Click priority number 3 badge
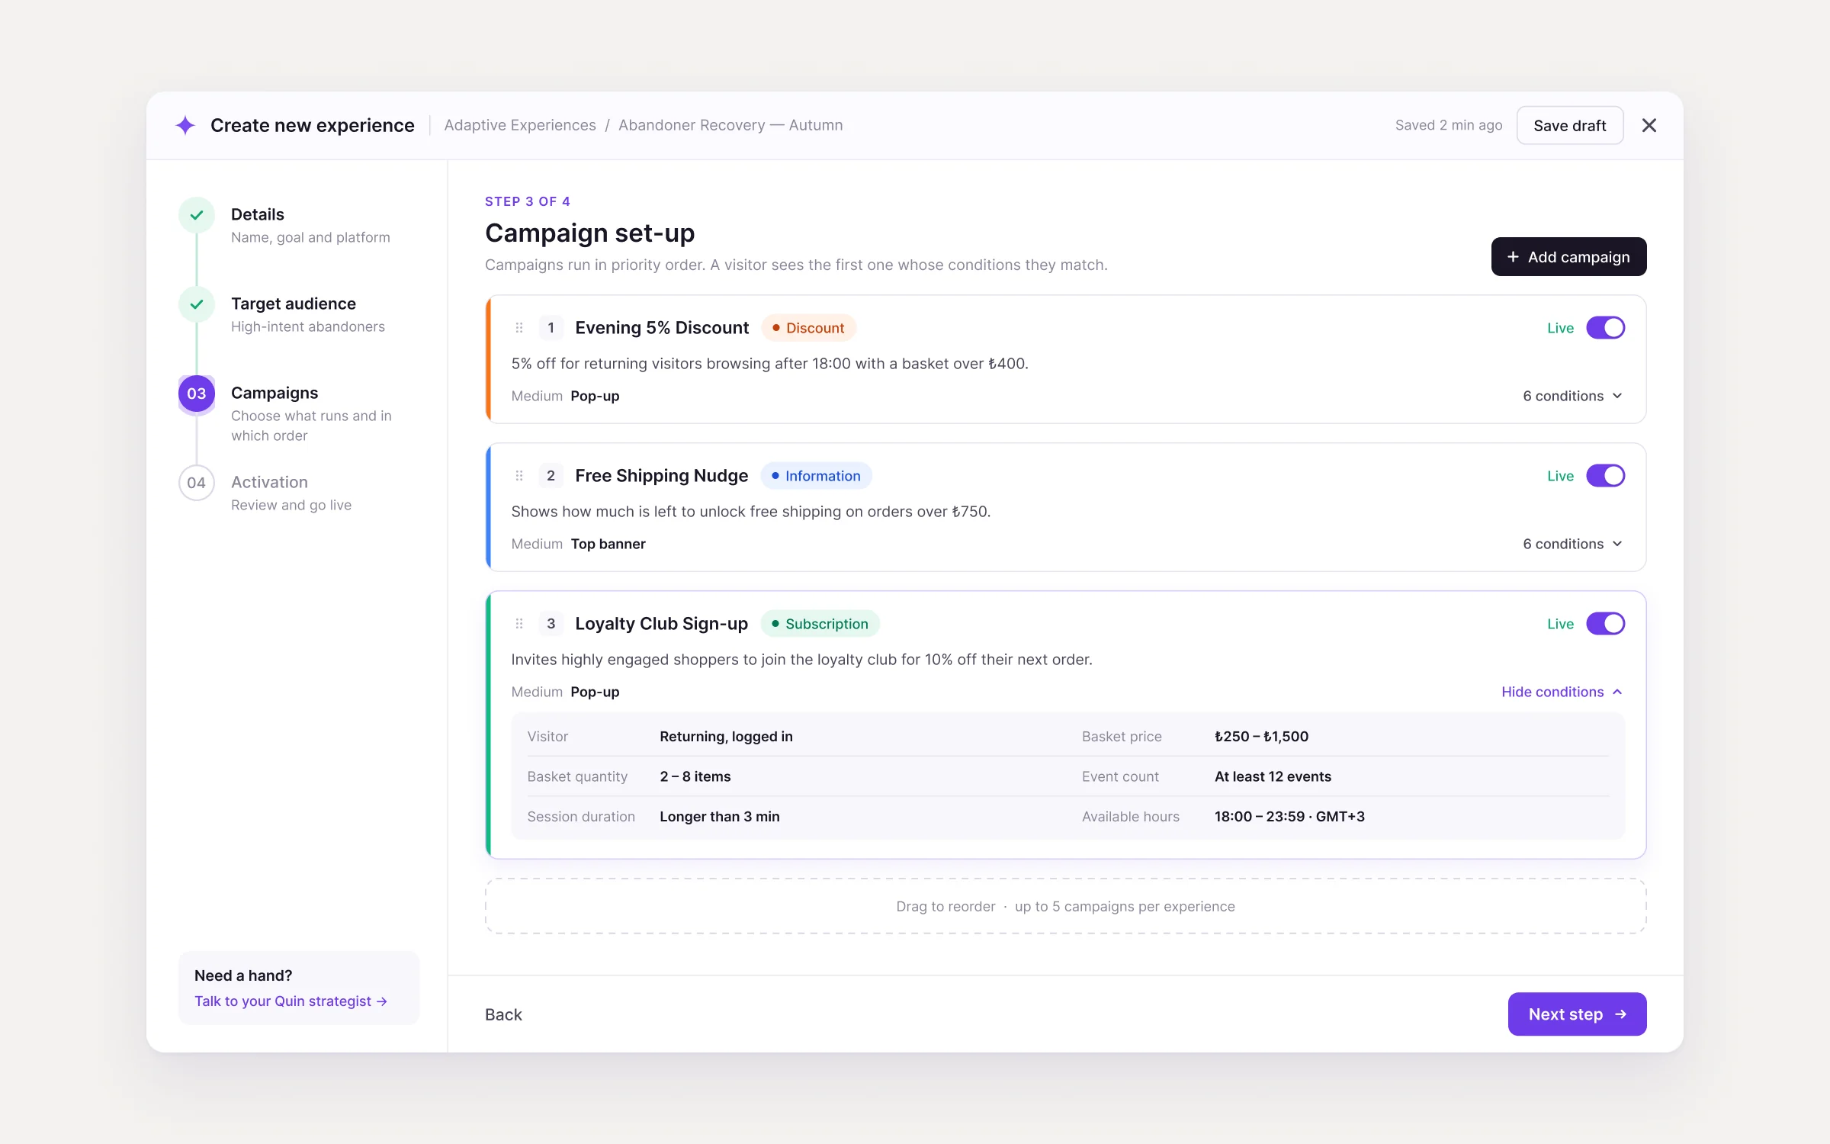 pos(551,624)
